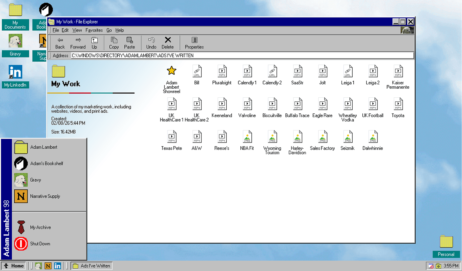Click the Narrative Supply quick launch icon
This screenshot has width=462, height=271.
click(48, 266)
